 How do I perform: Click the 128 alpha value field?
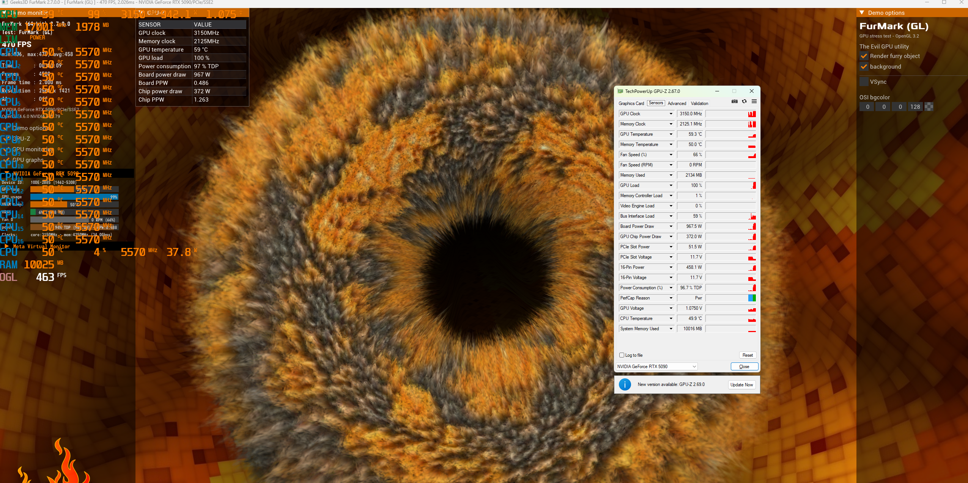coord(915,107)
